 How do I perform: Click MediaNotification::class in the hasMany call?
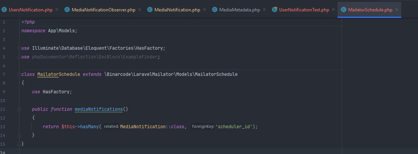[152, 127]
